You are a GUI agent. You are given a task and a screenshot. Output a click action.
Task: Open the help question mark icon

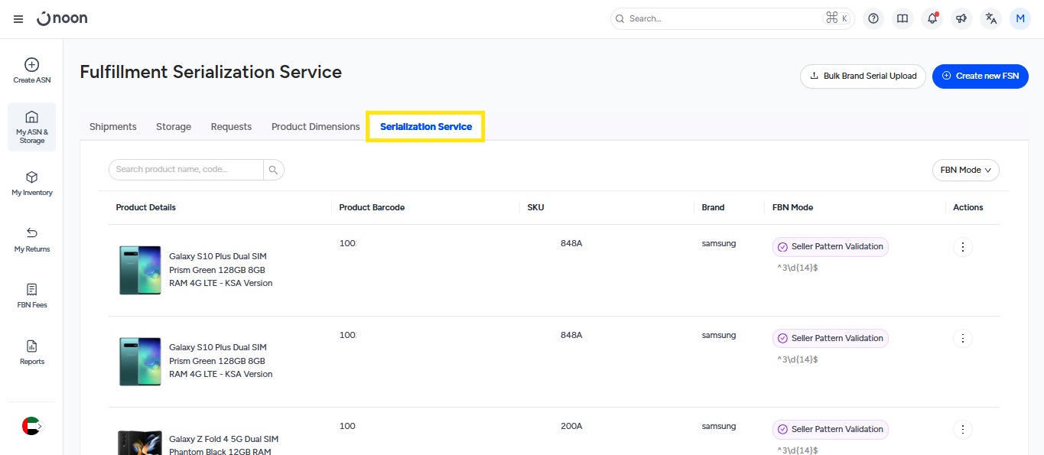click(x=873, y=19)
